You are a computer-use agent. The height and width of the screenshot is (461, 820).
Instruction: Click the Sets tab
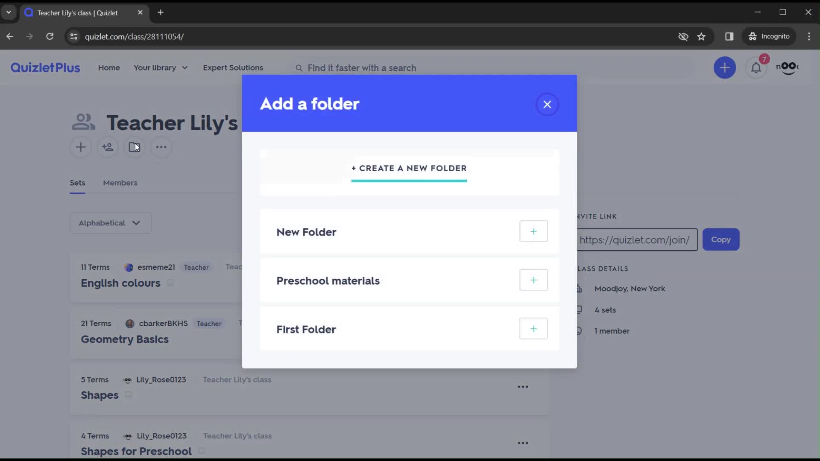click(x=77, y=182)
